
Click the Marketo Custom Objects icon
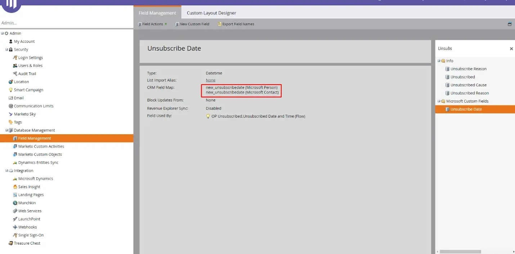[x=15, y=154]
